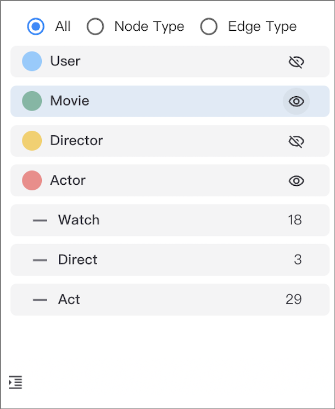Click the yellow Director color circle
The height and width of the screenshot is (409, 335).
pos(32,141)
